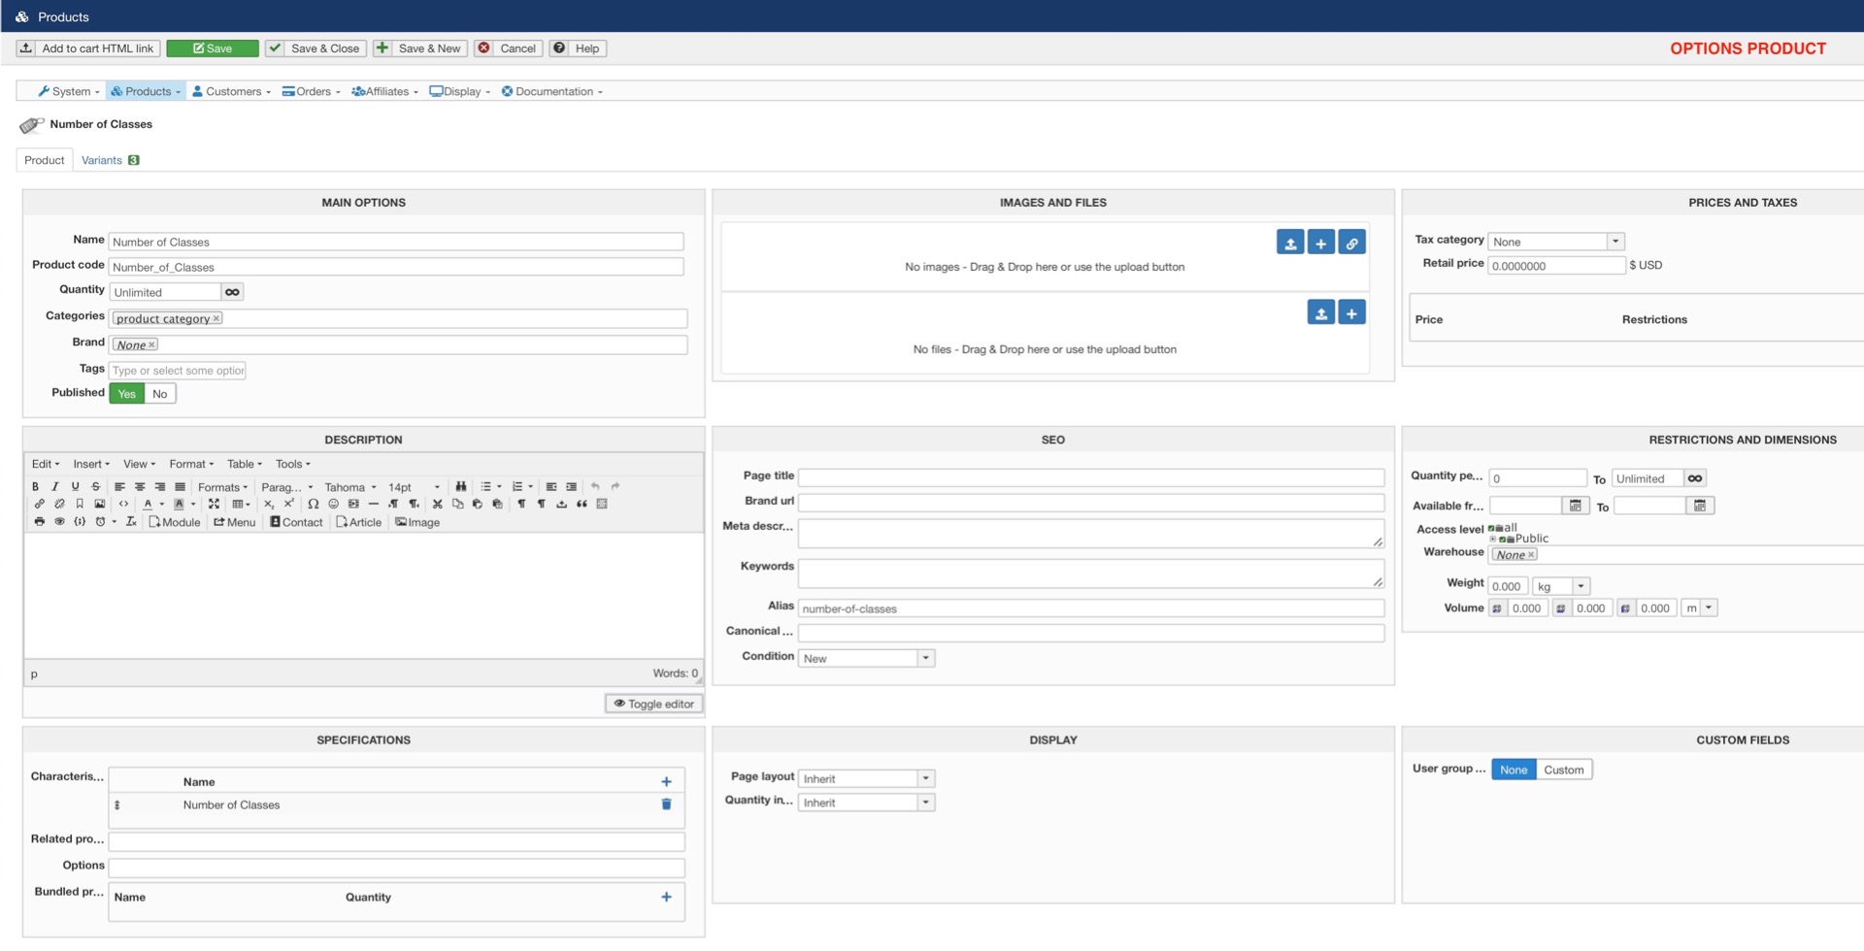The width and height of the screenshot is (1864, 951).
Task: Delete the Number of Classes characteristic
Action: [x=666, y=804]
